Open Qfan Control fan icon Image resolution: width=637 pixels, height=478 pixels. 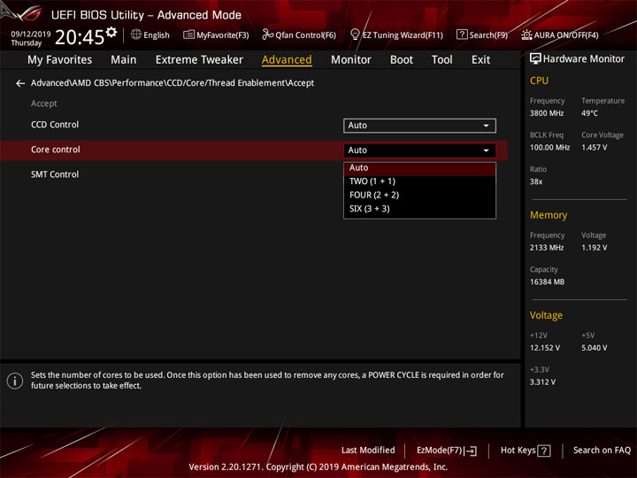(x=267, y=35)
